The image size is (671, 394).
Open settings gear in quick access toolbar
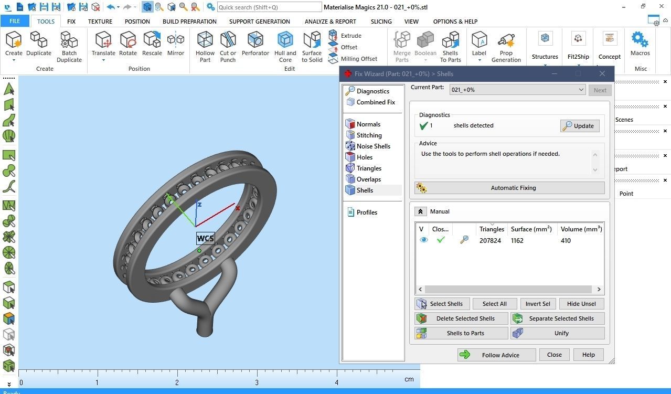click(x=210, y=7)
